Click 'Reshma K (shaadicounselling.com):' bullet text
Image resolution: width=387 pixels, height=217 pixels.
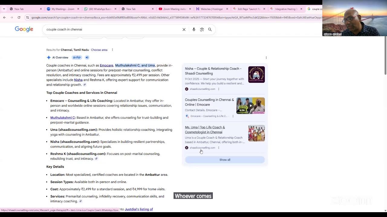click(x=78, y=154)
